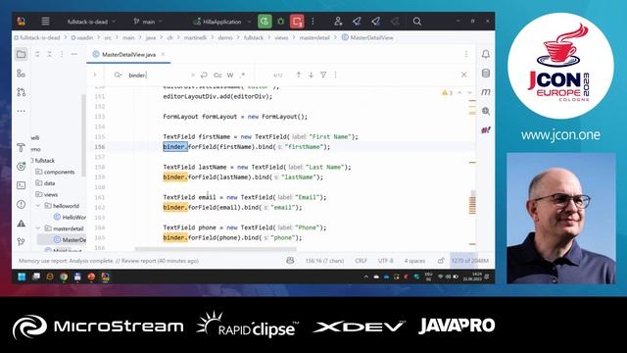Open search filter options

click(x=323, y=75)
